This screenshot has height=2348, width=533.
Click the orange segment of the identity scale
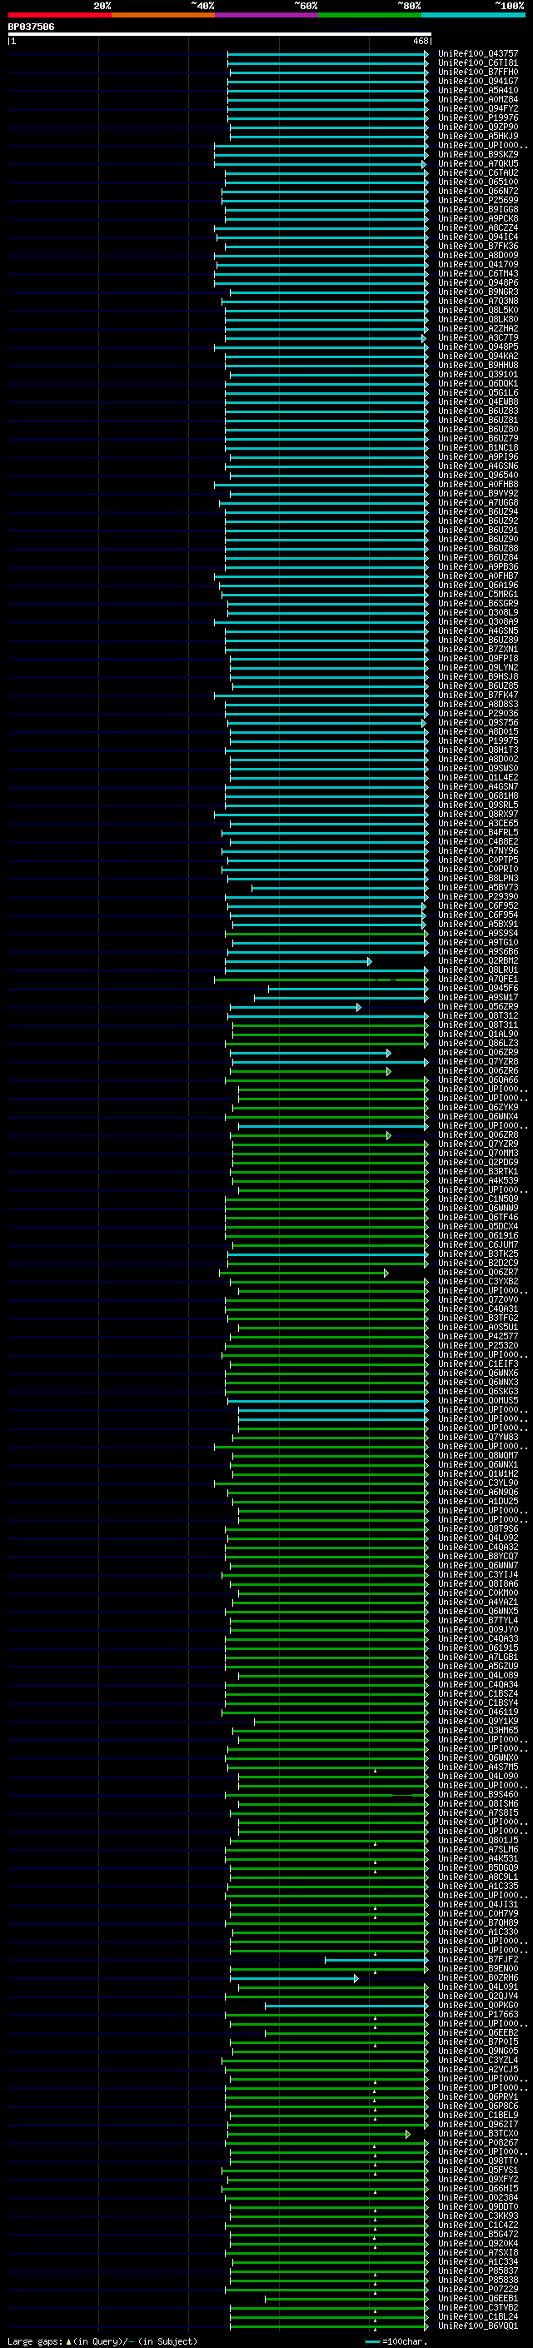click(x=163, y=15)
